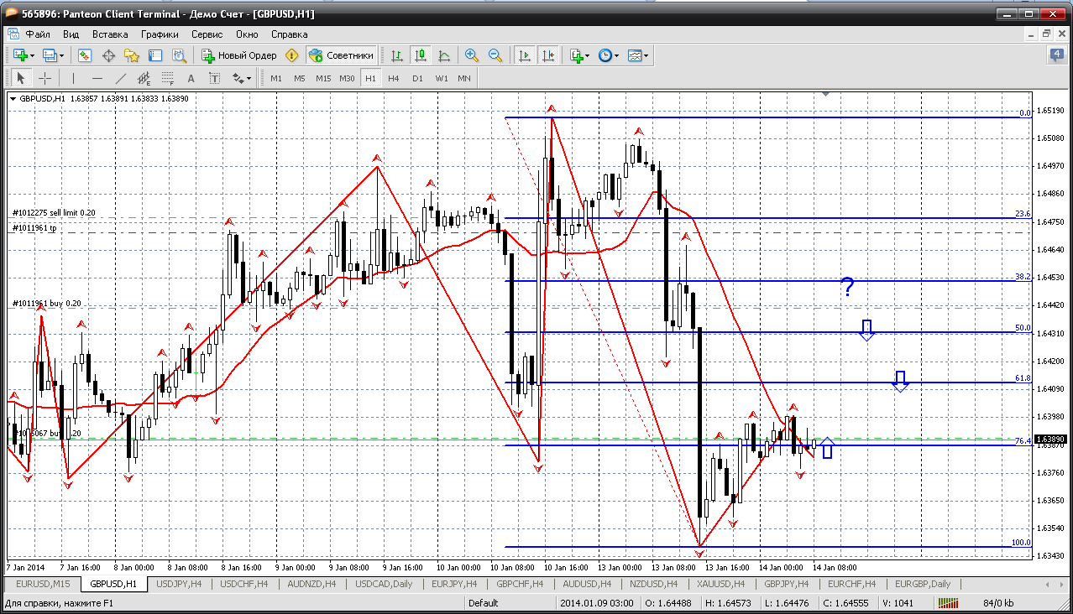Open the Графики menu
1073x614 pixels.
click(x=160, y=34)
